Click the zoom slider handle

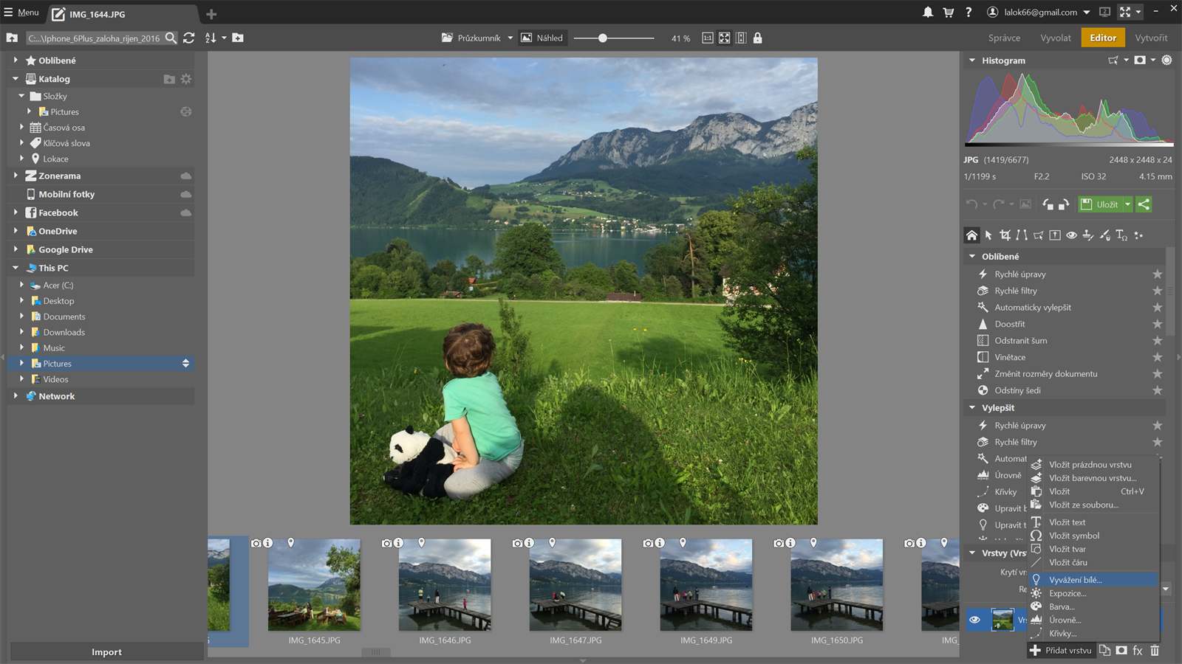pyautogui.click(x=603, y=38)
